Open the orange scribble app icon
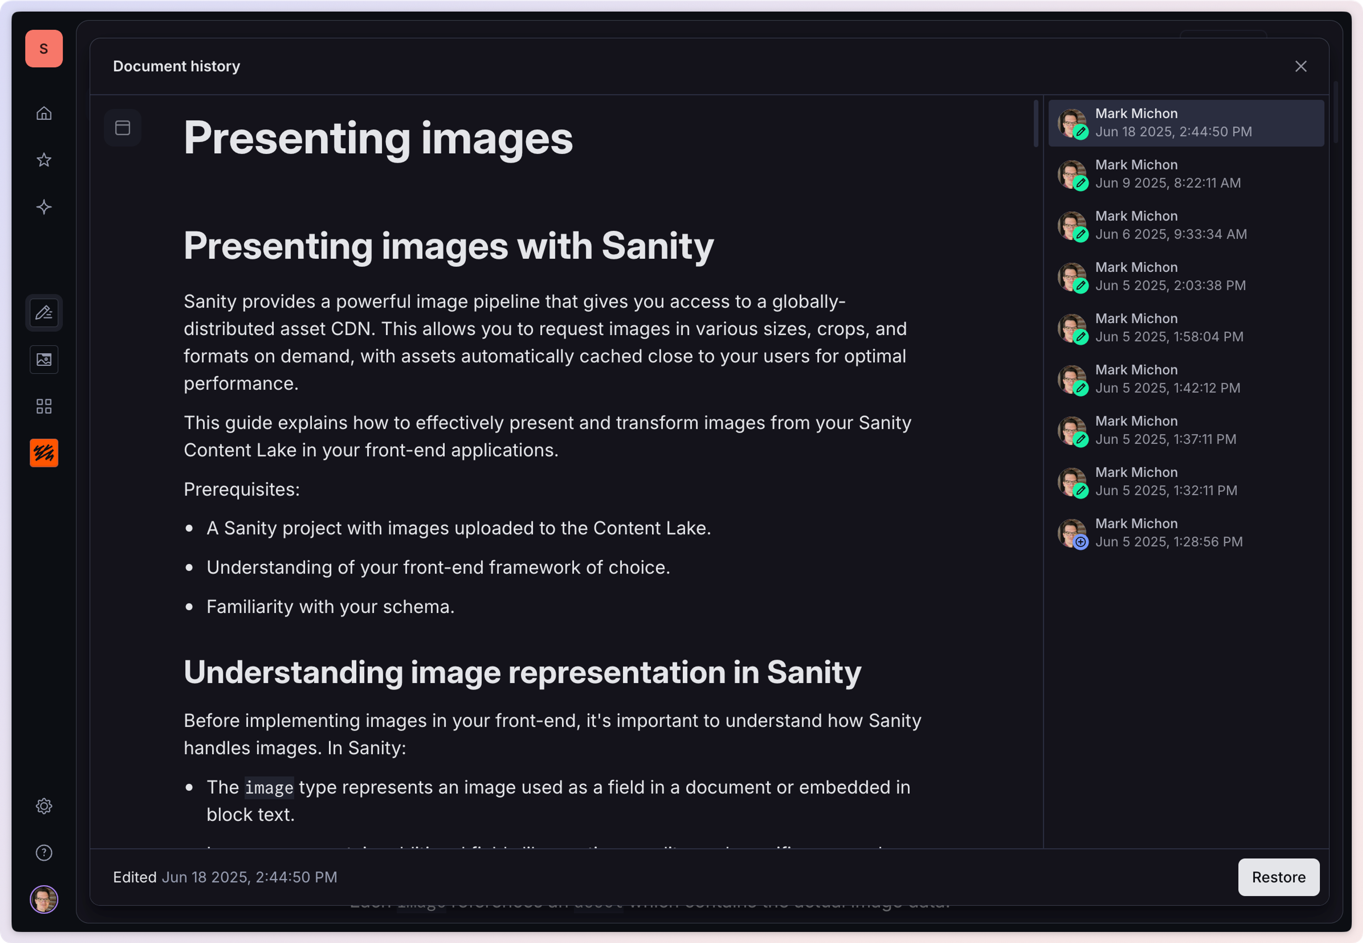Viewport: 1363px width, 943px height. click(44, 453)
